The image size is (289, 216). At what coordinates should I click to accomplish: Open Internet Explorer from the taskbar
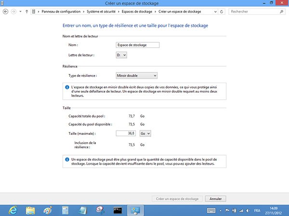click(x=13, y=210)
